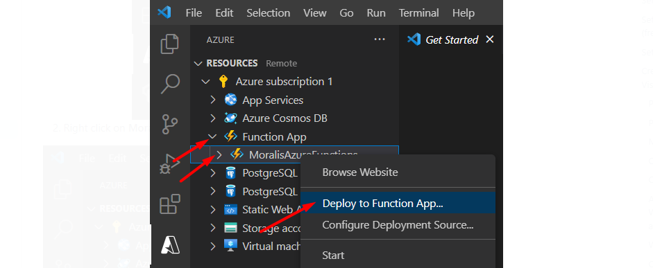Close the Get Started tab
The height and width of the screenshot is (268, 653).
[x=490, y=39]
